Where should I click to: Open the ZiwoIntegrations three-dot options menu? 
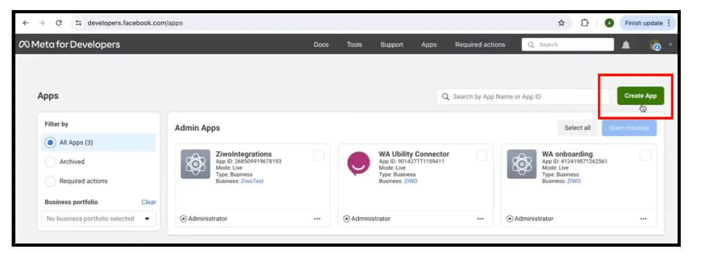click(317, 219)
